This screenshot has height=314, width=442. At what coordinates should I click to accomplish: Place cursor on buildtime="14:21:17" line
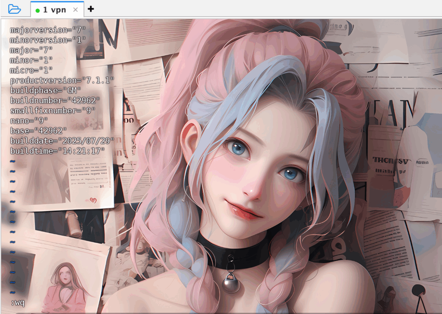(x=57, y=151)
